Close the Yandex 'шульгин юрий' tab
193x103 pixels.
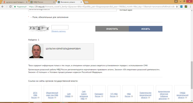tap(27, 2)
